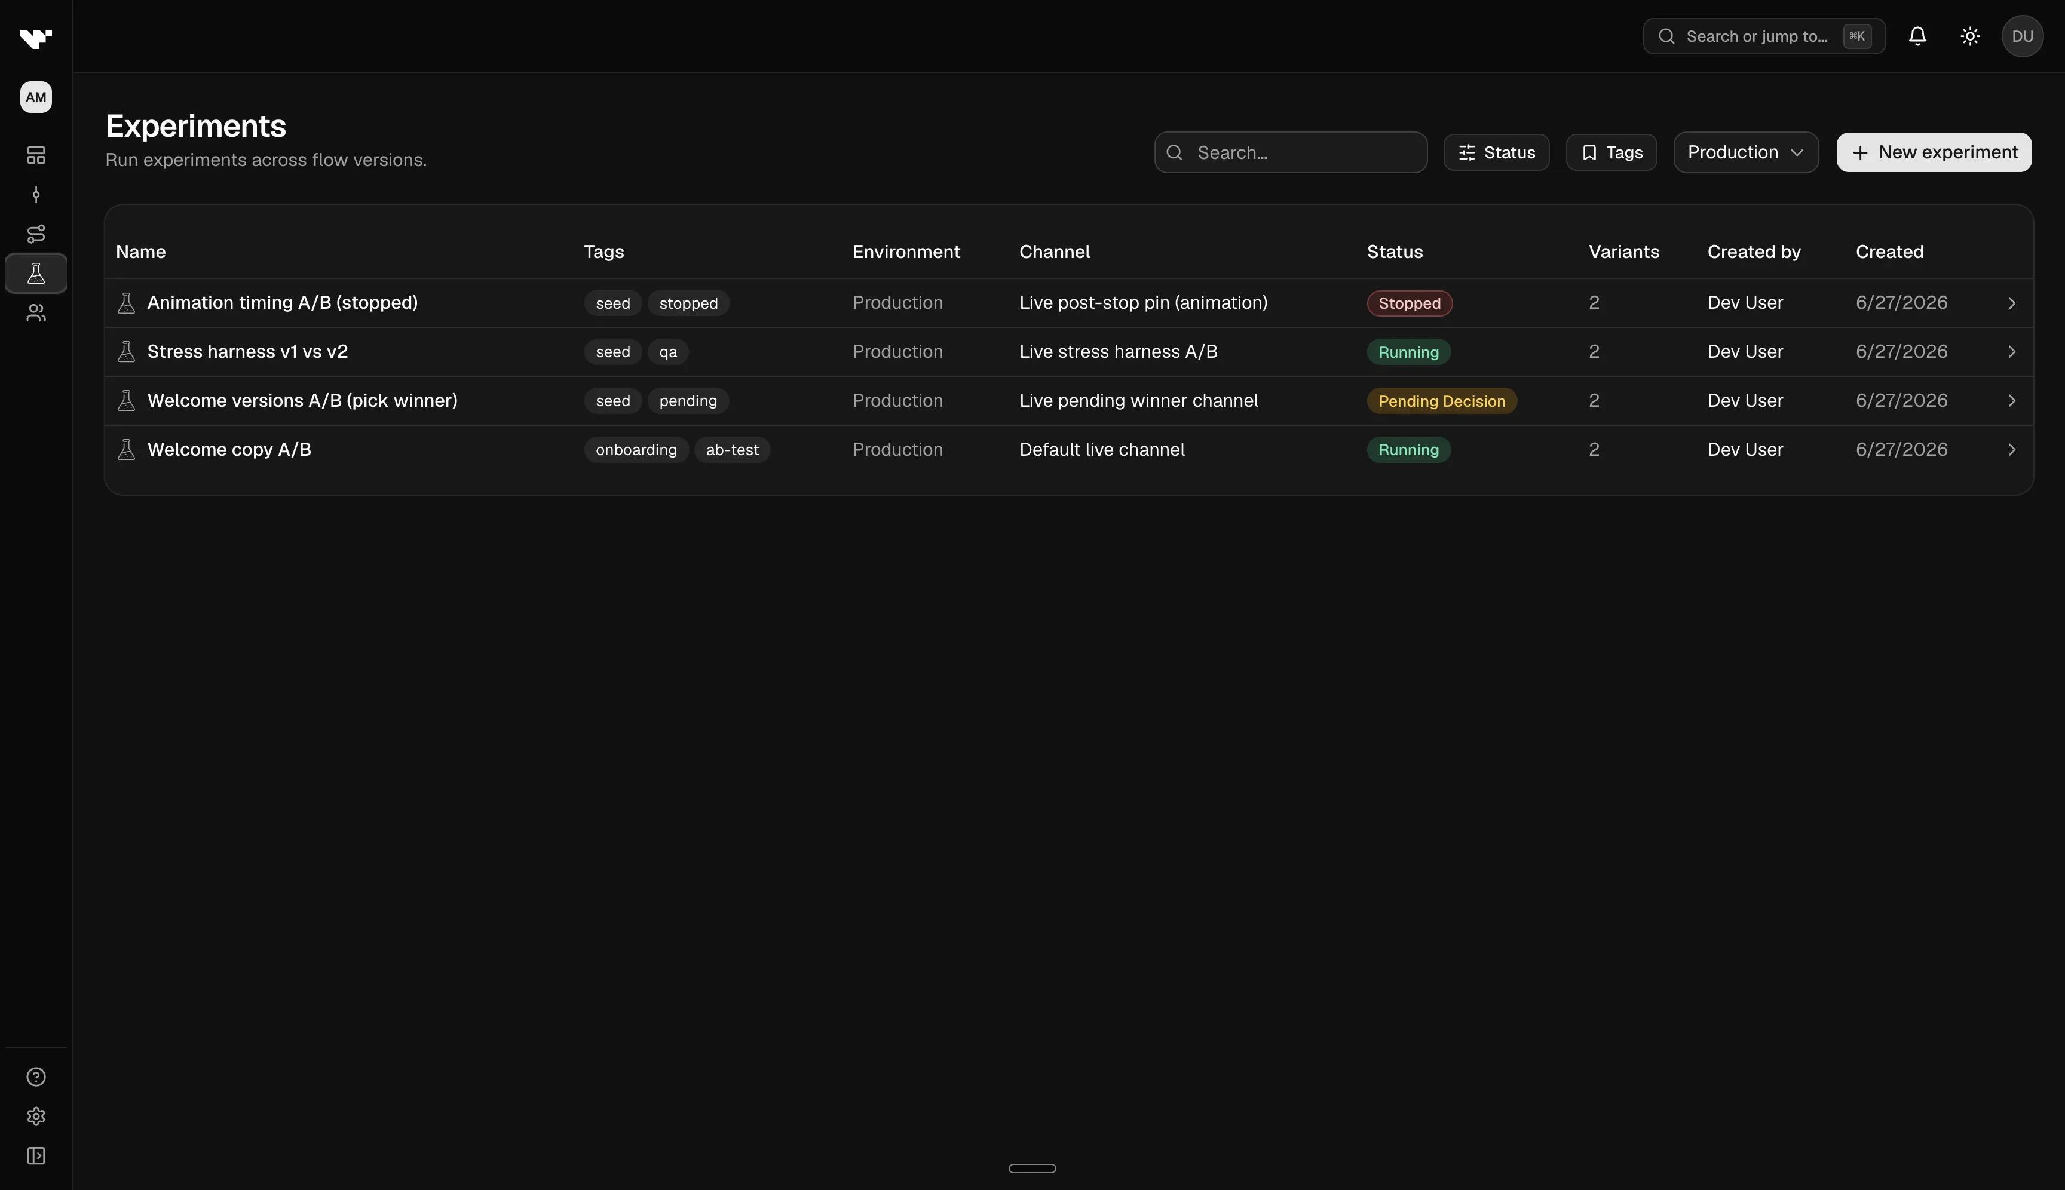Open the flows routing icon in sidebar
This screenshot has height=1190, width=2065.
(36, 234)
